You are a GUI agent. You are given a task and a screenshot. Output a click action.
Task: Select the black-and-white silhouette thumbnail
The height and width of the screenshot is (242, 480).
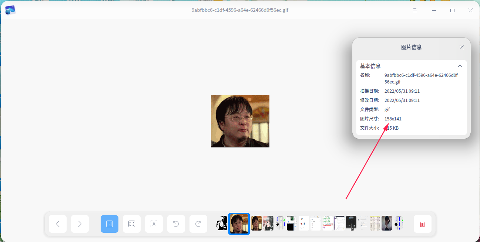222,223
